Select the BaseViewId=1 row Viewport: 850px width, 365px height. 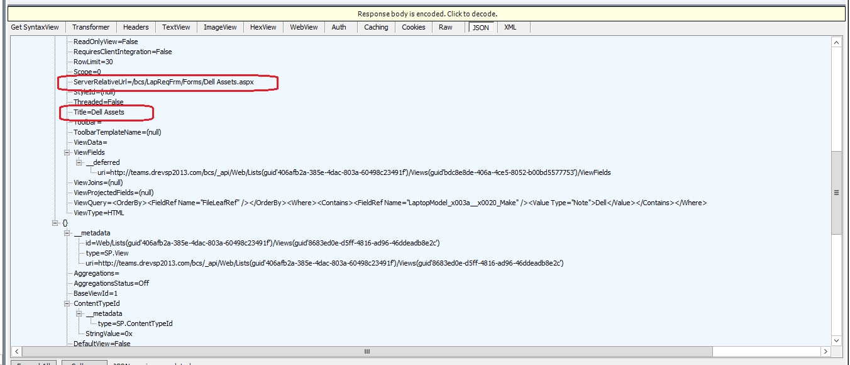[x=96, y=293]
